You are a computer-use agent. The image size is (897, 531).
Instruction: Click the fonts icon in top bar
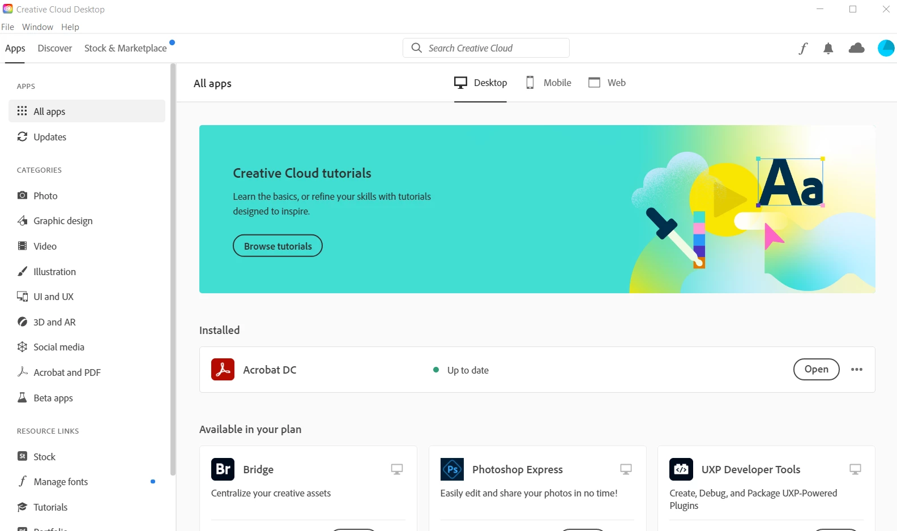(x=803, y=49)
